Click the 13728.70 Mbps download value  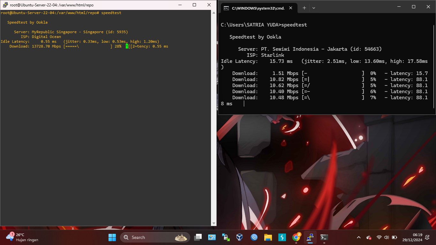tap(46, 46)
